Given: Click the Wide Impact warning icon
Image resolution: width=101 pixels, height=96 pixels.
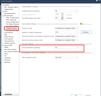Looking at the screenshot, I should (81, 24).
